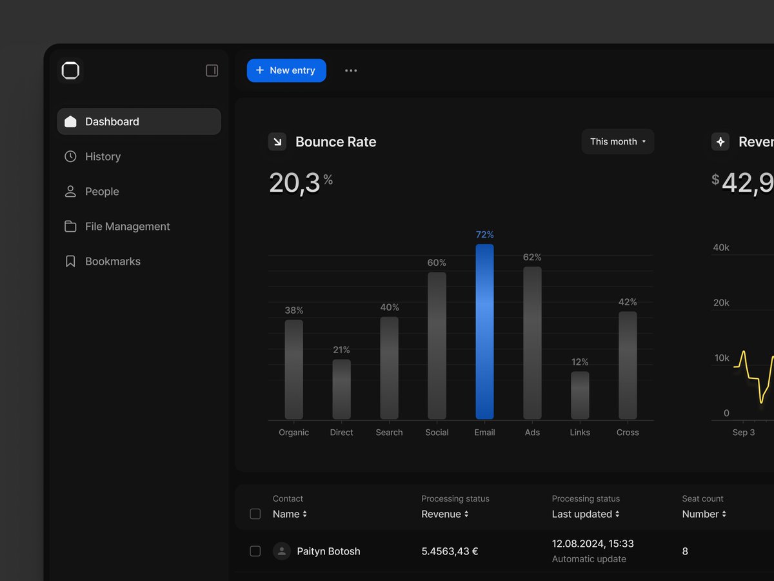This screenshot has height=581, width=774.
Task: Click the Search bar in chart
Action: coord(389,368)
